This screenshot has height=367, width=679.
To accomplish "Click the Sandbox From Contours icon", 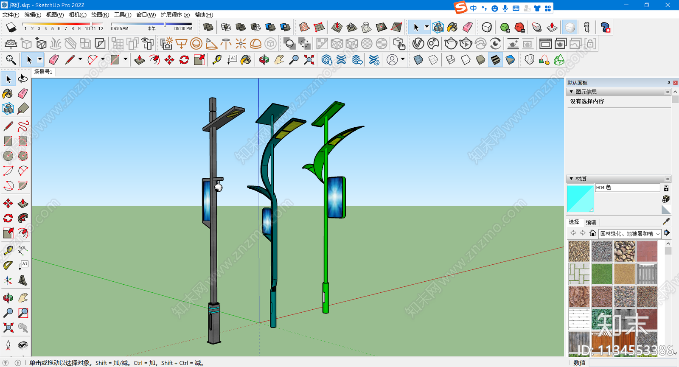I will [304, 27].
